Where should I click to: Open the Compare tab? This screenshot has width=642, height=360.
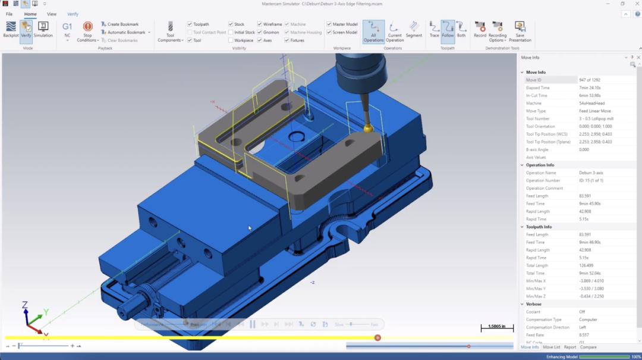[x=588, y=348]
